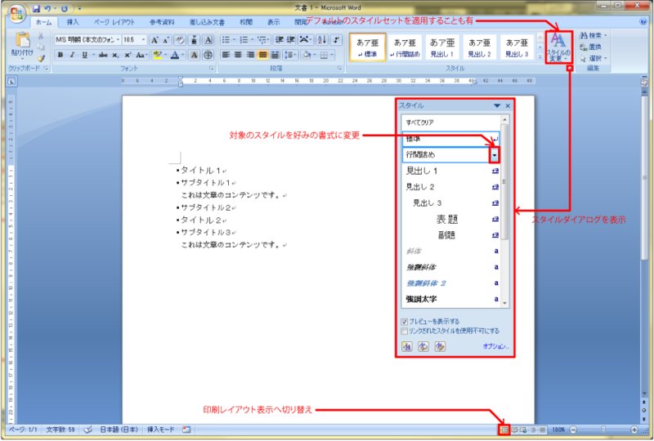
Task: Switch to Web Layout view icon
Action: (523, 430)
